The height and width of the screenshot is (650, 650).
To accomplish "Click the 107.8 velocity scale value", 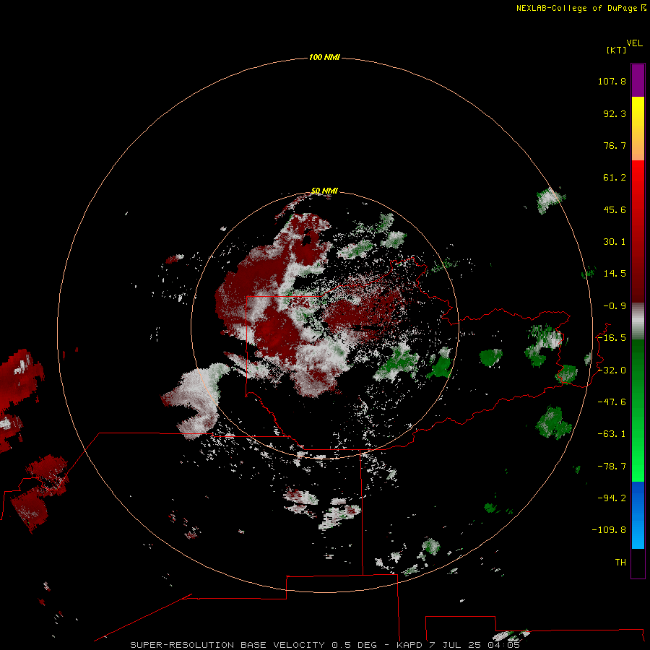I will (612, 81).
